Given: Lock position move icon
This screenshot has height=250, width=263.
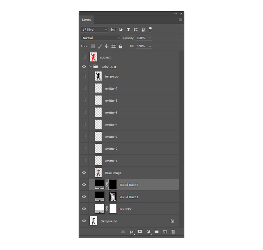Looking at the screenshot, I should coord(106,46).
